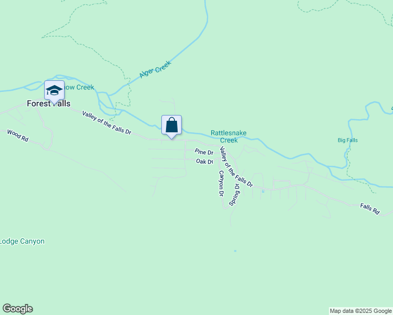Click the Falls Rd street label

click(x=370, y=209)
